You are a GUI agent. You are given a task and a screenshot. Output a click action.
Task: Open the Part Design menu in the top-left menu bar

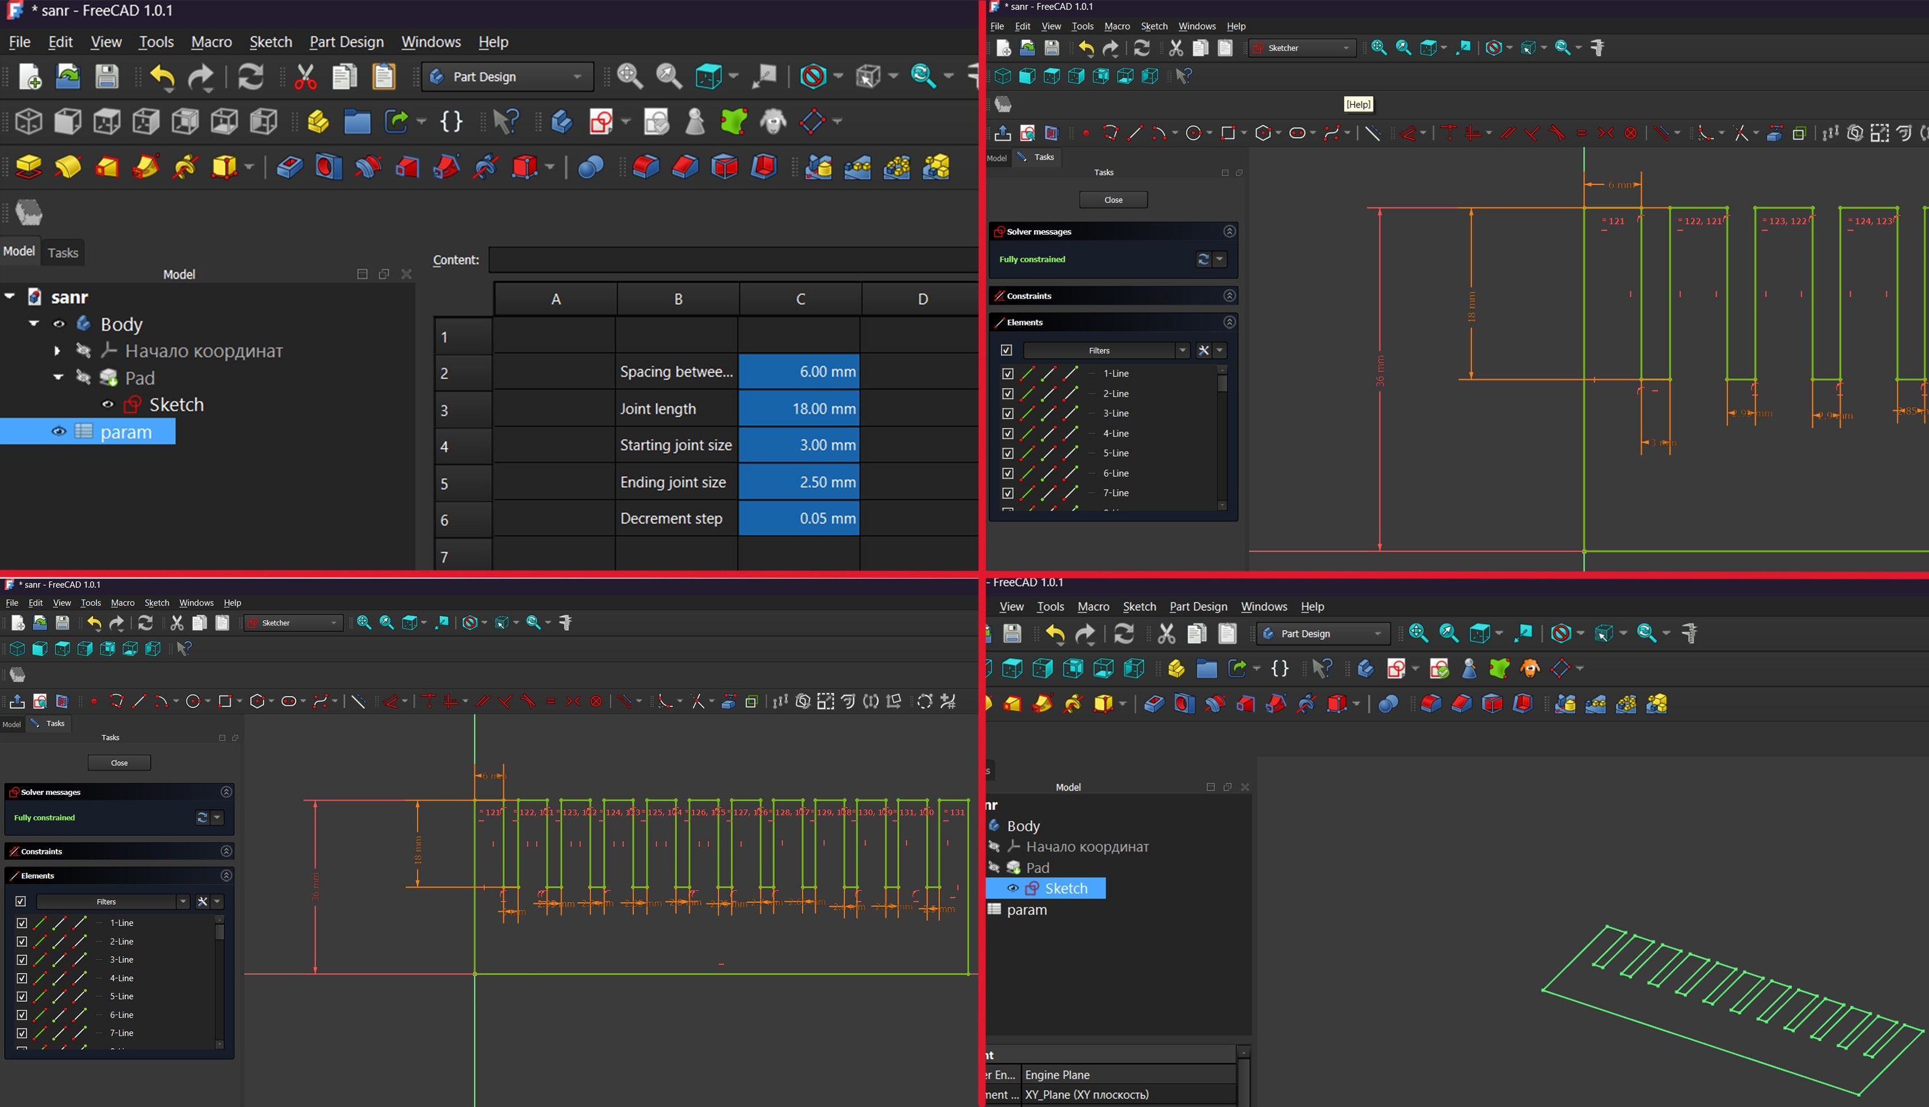[x=346, y=42]
